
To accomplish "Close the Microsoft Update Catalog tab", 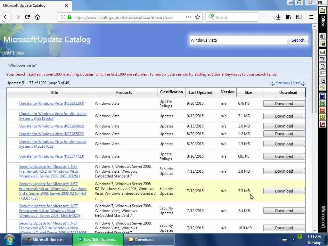I will pyautogui.click(x=66, y=5).
